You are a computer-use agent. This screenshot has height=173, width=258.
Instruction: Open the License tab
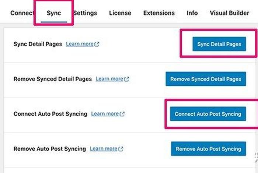[x=120, y=13]
